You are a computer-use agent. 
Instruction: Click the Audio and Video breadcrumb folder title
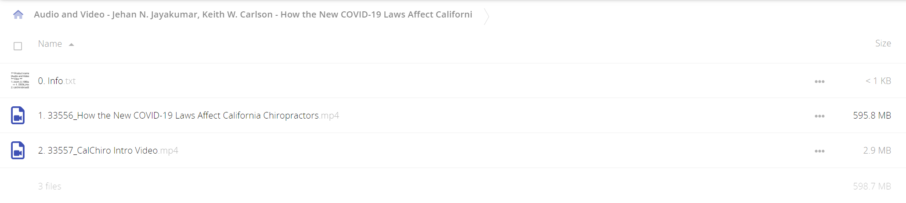(253, 14)
